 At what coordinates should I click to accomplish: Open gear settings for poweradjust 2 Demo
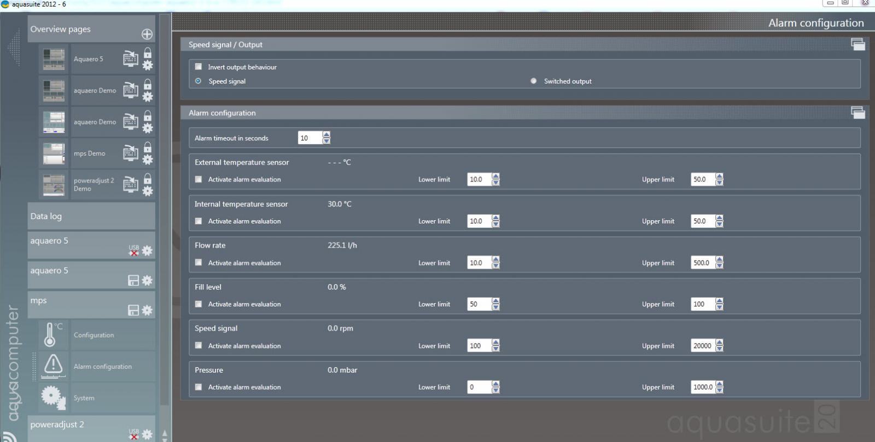(148, 191)
